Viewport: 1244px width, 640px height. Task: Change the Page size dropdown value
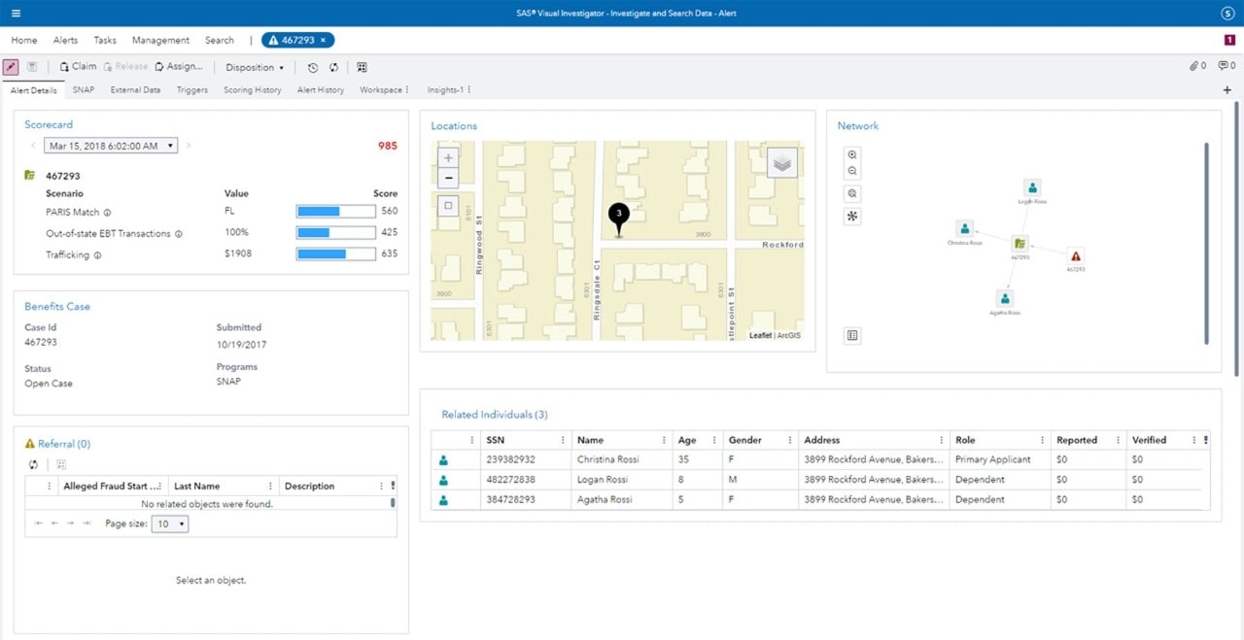pos(169,523)
